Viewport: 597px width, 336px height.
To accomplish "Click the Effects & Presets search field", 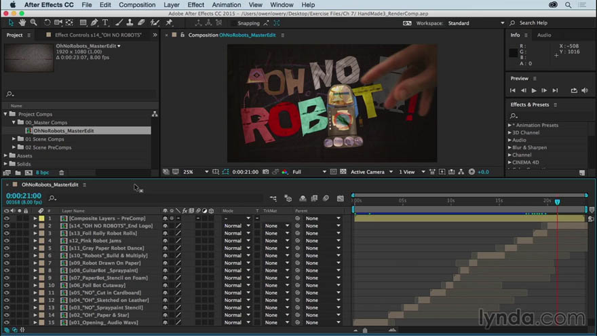I will (x=551, y=115).
